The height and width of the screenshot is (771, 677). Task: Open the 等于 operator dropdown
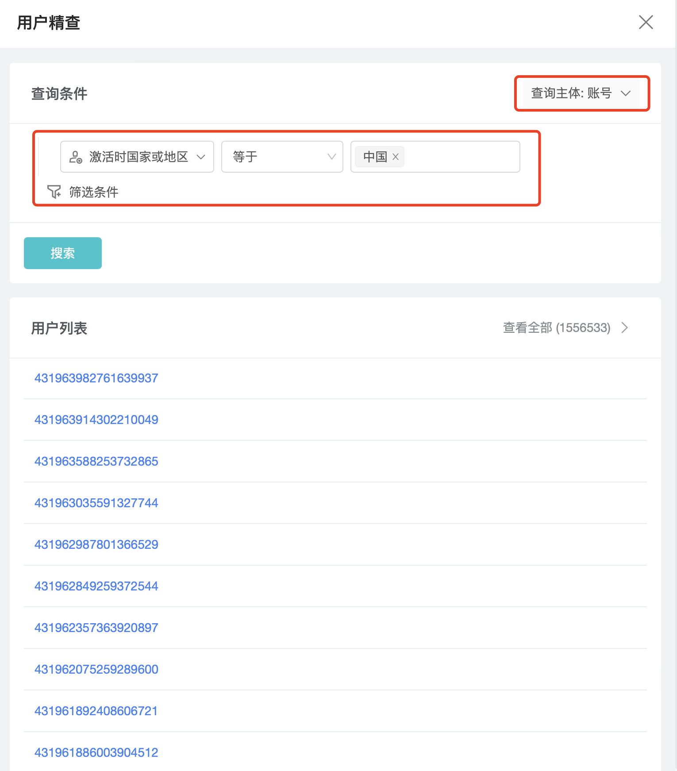tap(282, 157)
